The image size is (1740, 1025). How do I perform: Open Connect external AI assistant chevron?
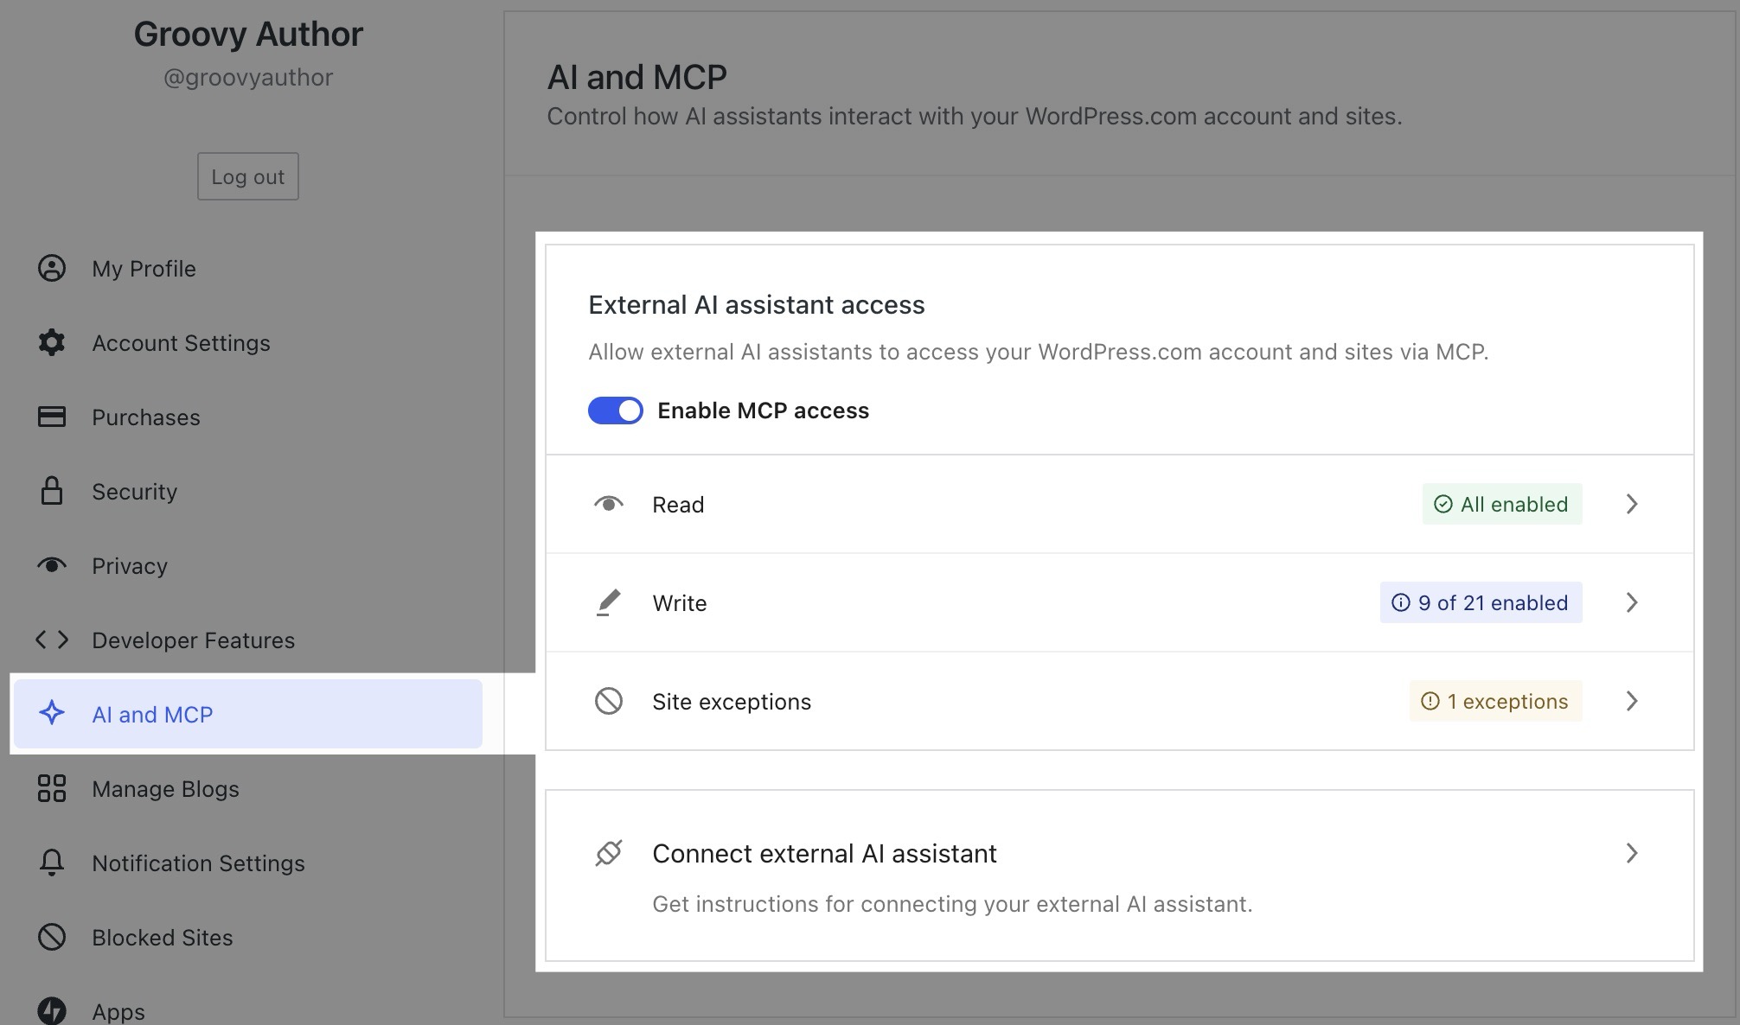coord(1632,853)
